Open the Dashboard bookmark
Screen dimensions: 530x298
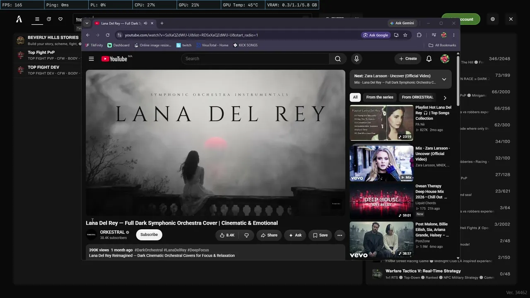118,45
